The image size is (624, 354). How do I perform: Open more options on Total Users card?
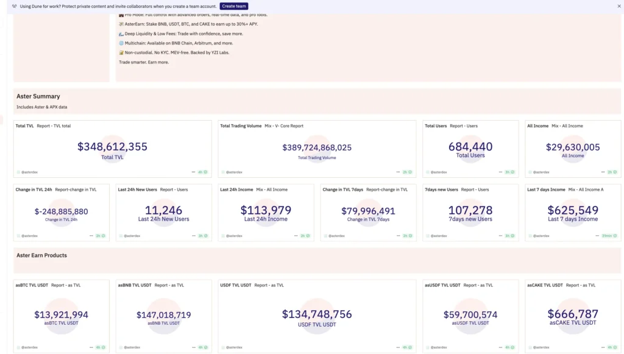click(x=500, y=172)
